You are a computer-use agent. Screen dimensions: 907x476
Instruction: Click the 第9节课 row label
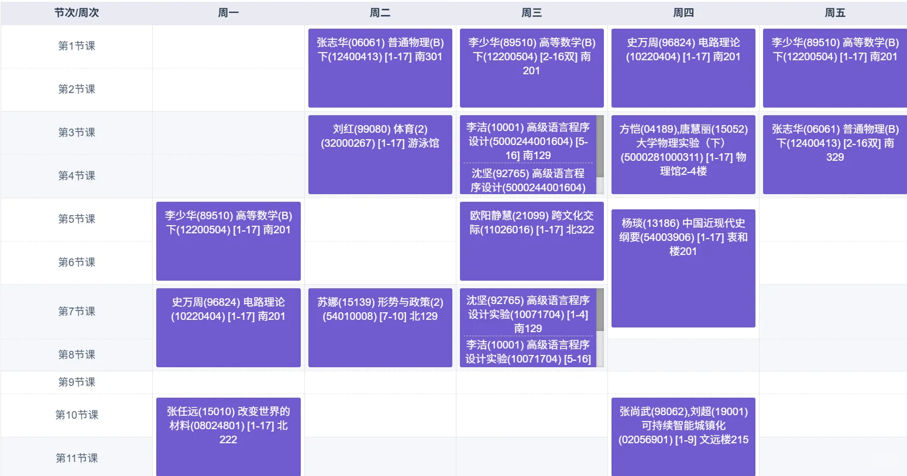[x=76, y=382]
